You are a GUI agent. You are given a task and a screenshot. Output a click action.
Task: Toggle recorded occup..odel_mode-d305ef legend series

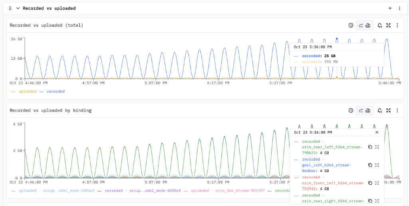click(x=139, y=190)
